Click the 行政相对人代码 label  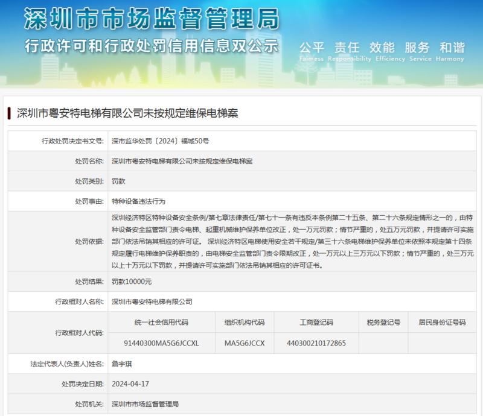[x=80, y=333]
